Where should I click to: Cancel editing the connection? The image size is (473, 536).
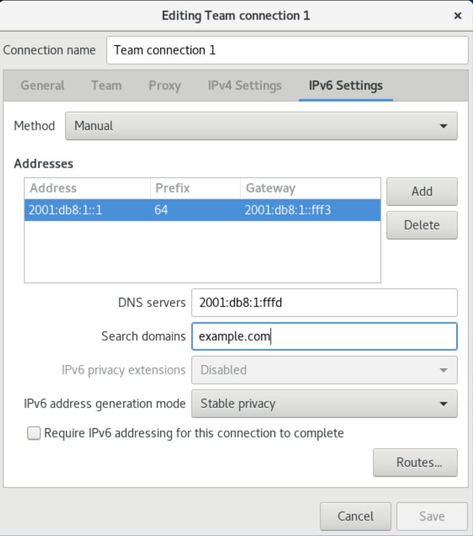click(x=355, y=516)
